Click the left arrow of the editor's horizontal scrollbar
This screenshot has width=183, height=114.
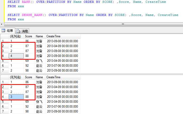tap(2, 24)
